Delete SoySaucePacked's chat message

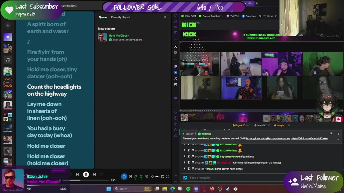184,157
